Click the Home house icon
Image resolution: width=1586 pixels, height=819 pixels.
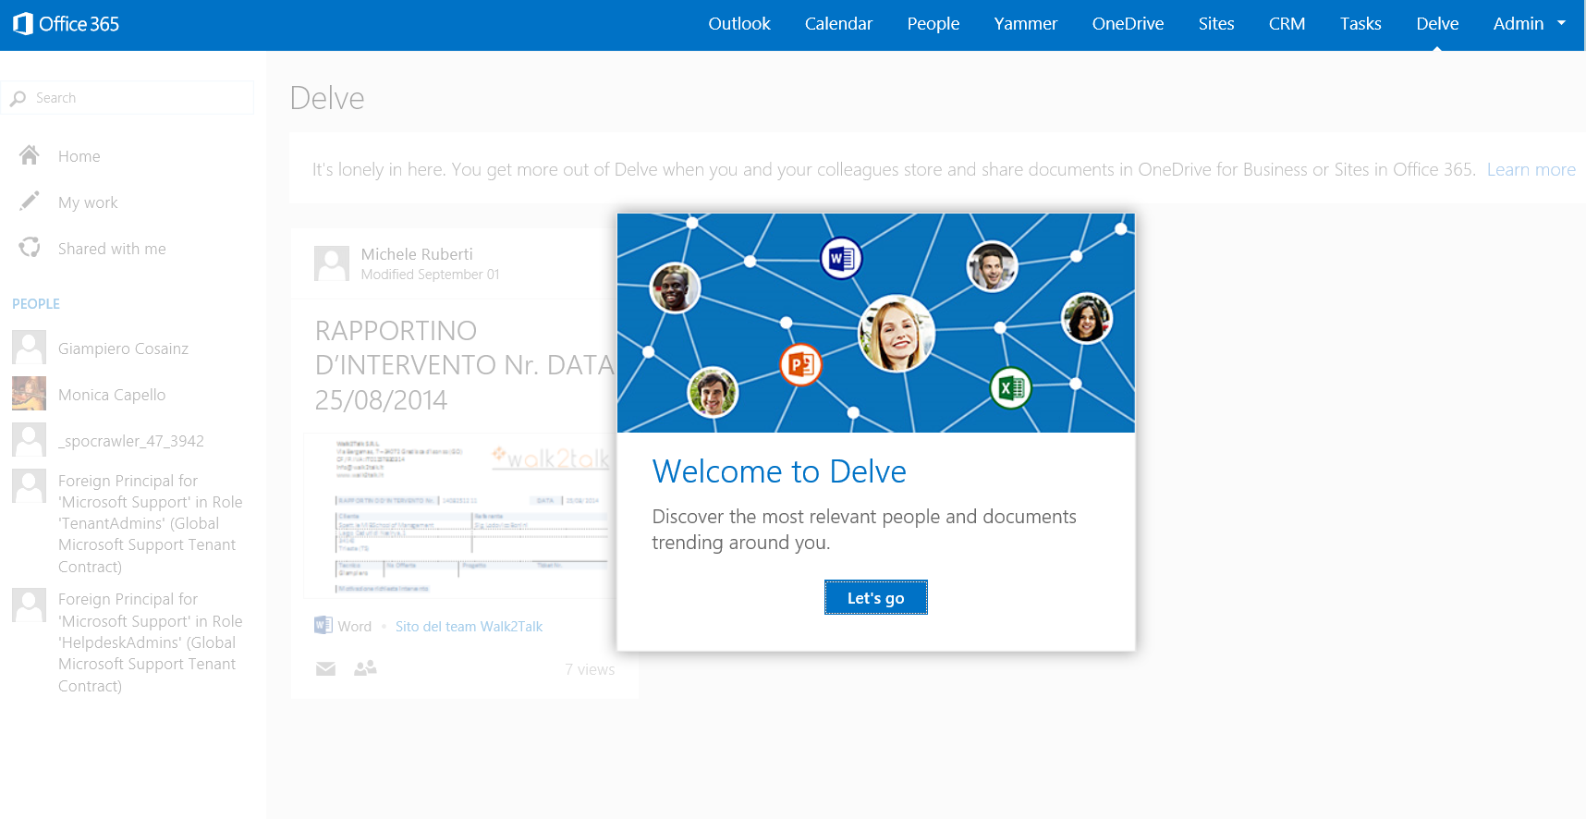coord(30,155)
